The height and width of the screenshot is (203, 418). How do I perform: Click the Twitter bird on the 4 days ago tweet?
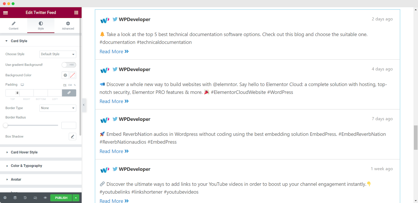115,69
